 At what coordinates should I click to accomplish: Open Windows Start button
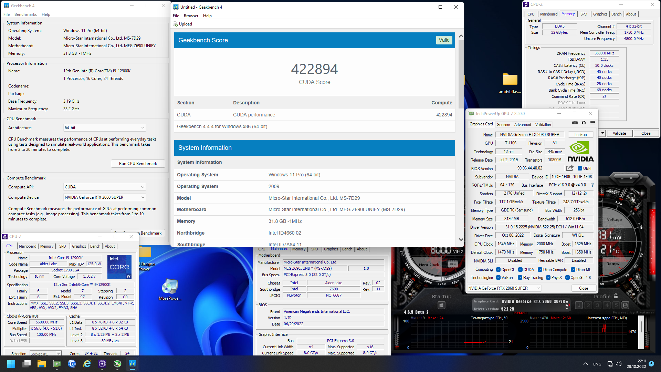click(x=11, y=364)
